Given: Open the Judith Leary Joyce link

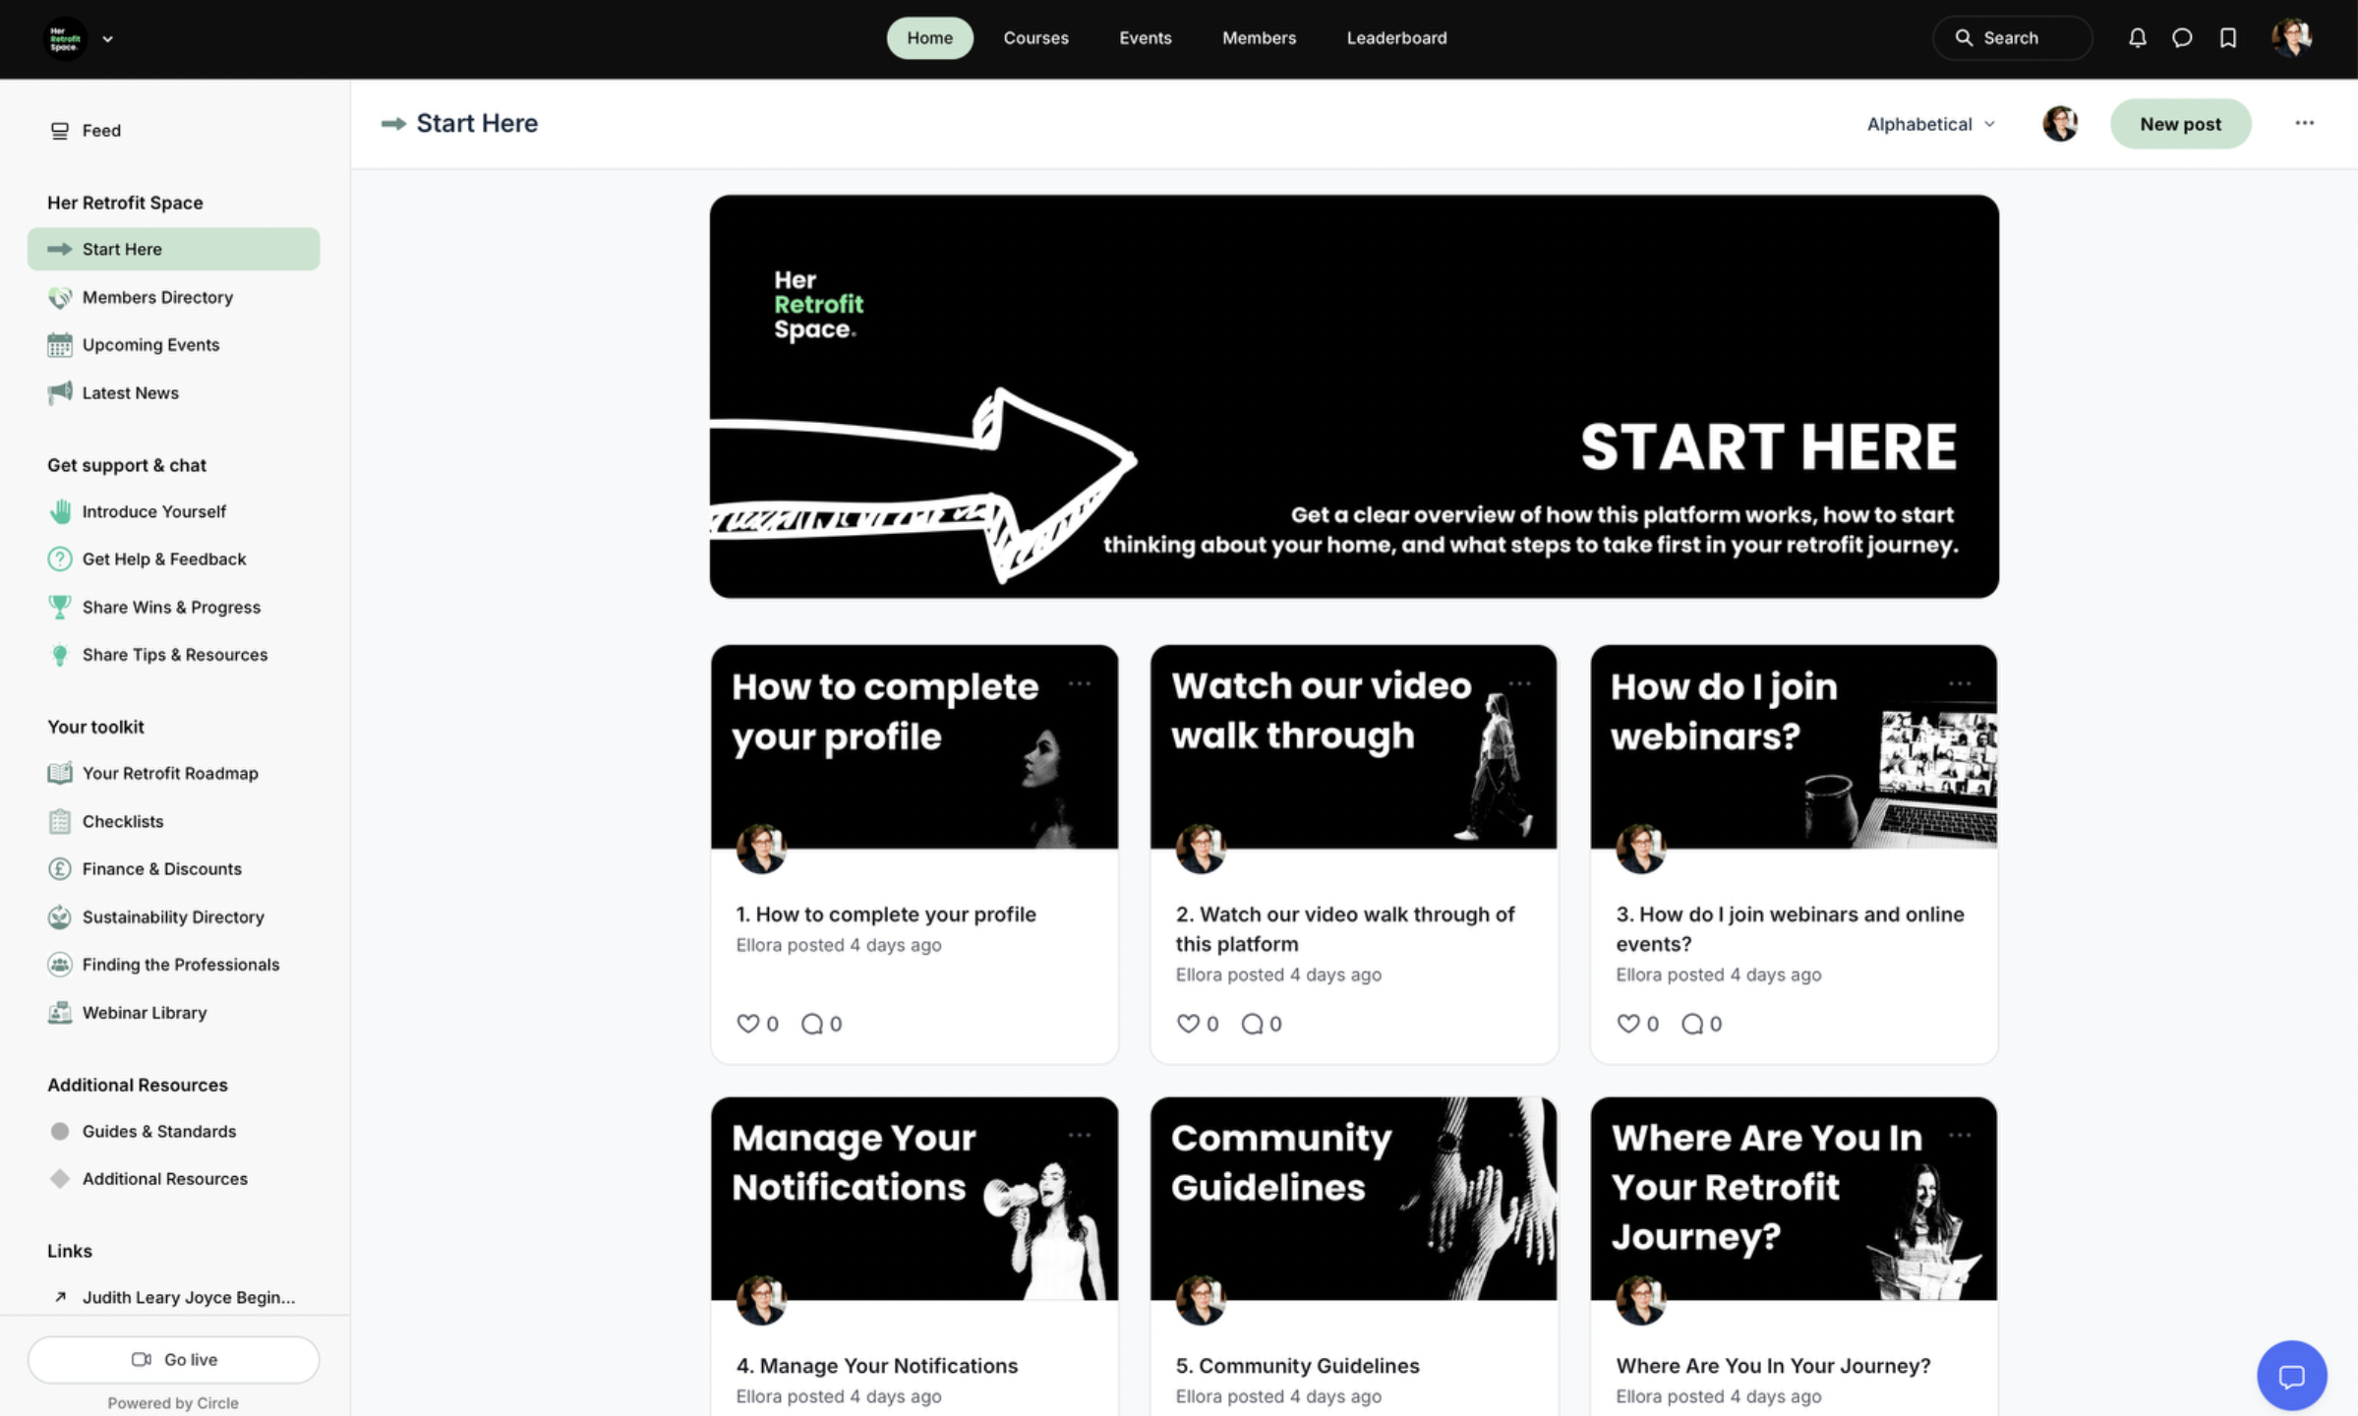Looking at the screenshot, I should pyautogui.click(x=188, y=1297).
